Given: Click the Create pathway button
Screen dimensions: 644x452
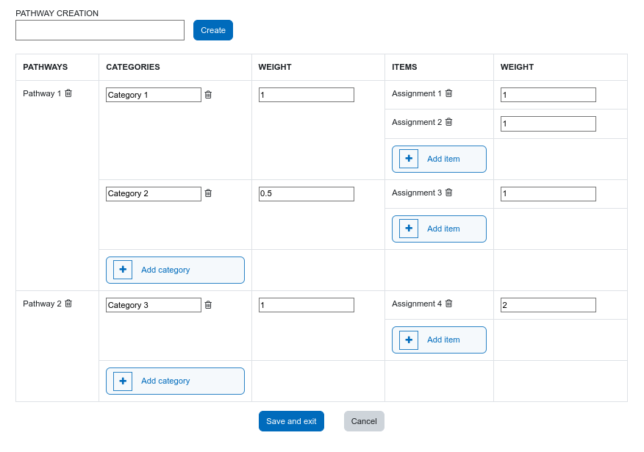Looking at the screenshot, I should tap(213, 30).
